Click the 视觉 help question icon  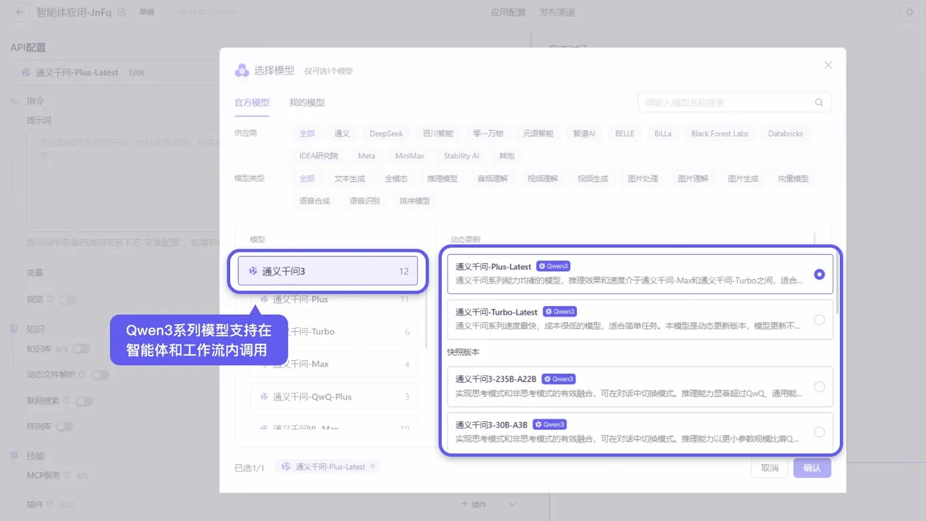(x=50, y=300)
